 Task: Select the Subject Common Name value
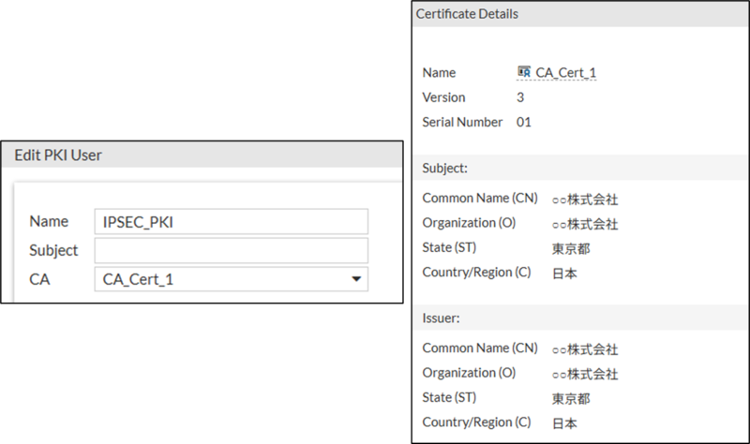pos(585,200)
